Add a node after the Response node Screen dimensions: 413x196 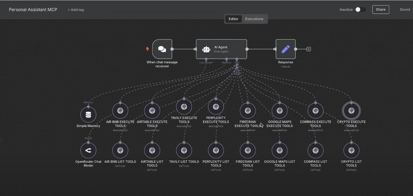[309, 49]
